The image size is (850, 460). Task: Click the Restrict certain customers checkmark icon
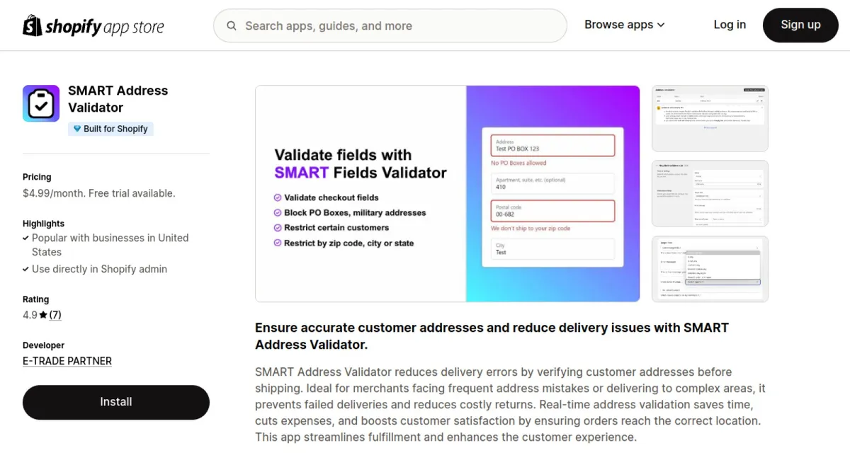[278, 228]
